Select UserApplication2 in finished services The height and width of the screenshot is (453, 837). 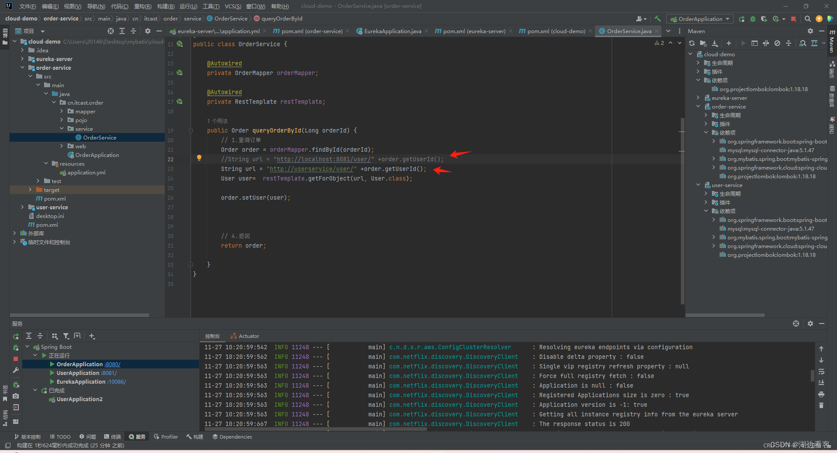point(79,399)
